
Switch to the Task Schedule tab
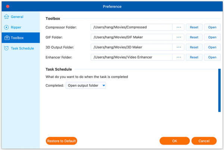point(22,48)
